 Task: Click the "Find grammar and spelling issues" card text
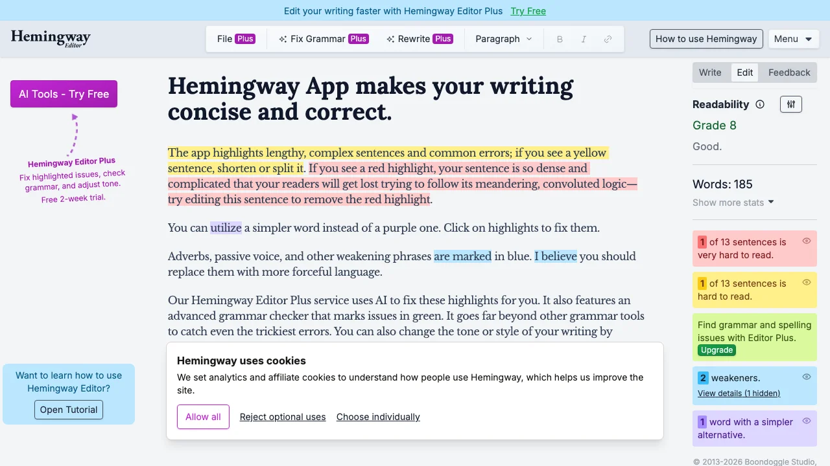755,331
